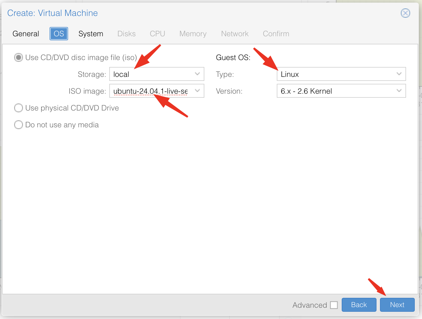This screenshot has width=422, height=319.
Task: Switch to the Network tab
Action: coord(235,34)
